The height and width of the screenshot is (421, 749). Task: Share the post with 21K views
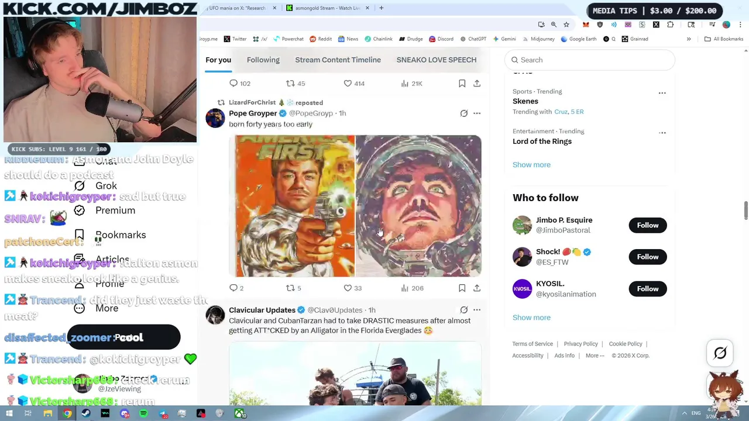pyautogui.click(x=477, y=84)
